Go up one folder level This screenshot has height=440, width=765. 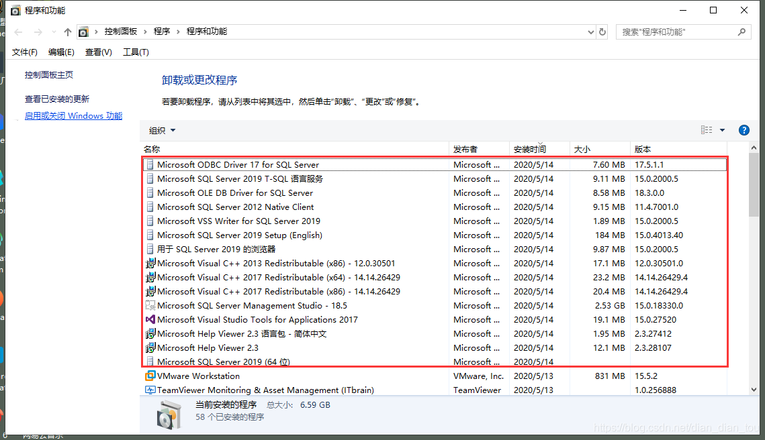67,32
